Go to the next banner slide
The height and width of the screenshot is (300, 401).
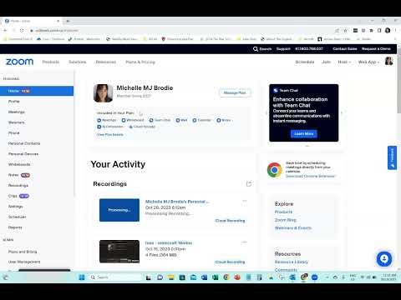coord(342,112)
